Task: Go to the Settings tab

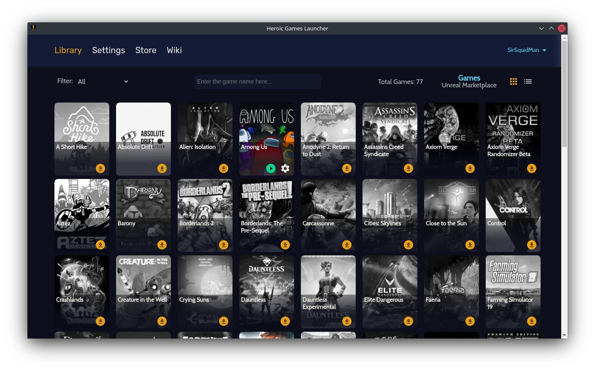Action: 108,50
